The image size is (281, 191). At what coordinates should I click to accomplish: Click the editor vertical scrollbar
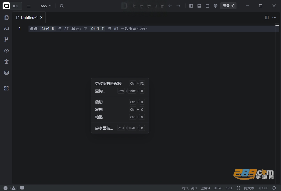tap(277, 103)
